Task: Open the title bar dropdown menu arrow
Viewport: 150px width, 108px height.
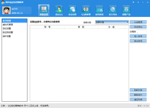Action: pos(138,2)
